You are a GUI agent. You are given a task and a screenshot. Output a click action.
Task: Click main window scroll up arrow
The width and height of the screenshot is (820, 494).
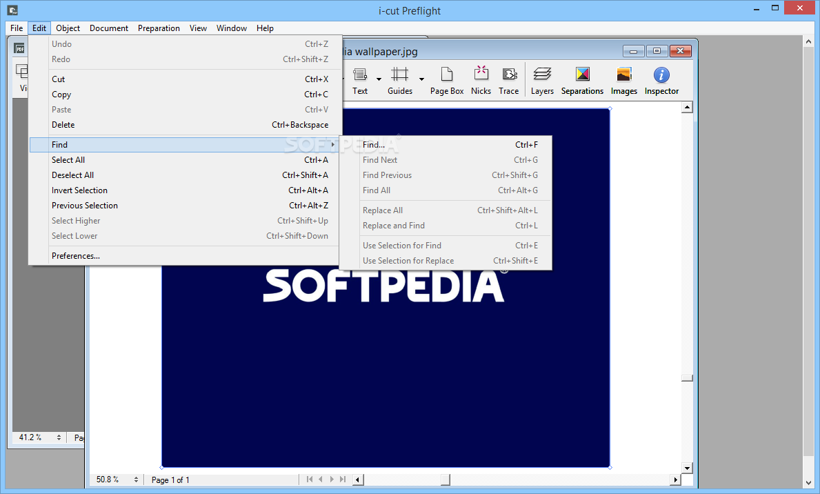(x=809, y=41)
